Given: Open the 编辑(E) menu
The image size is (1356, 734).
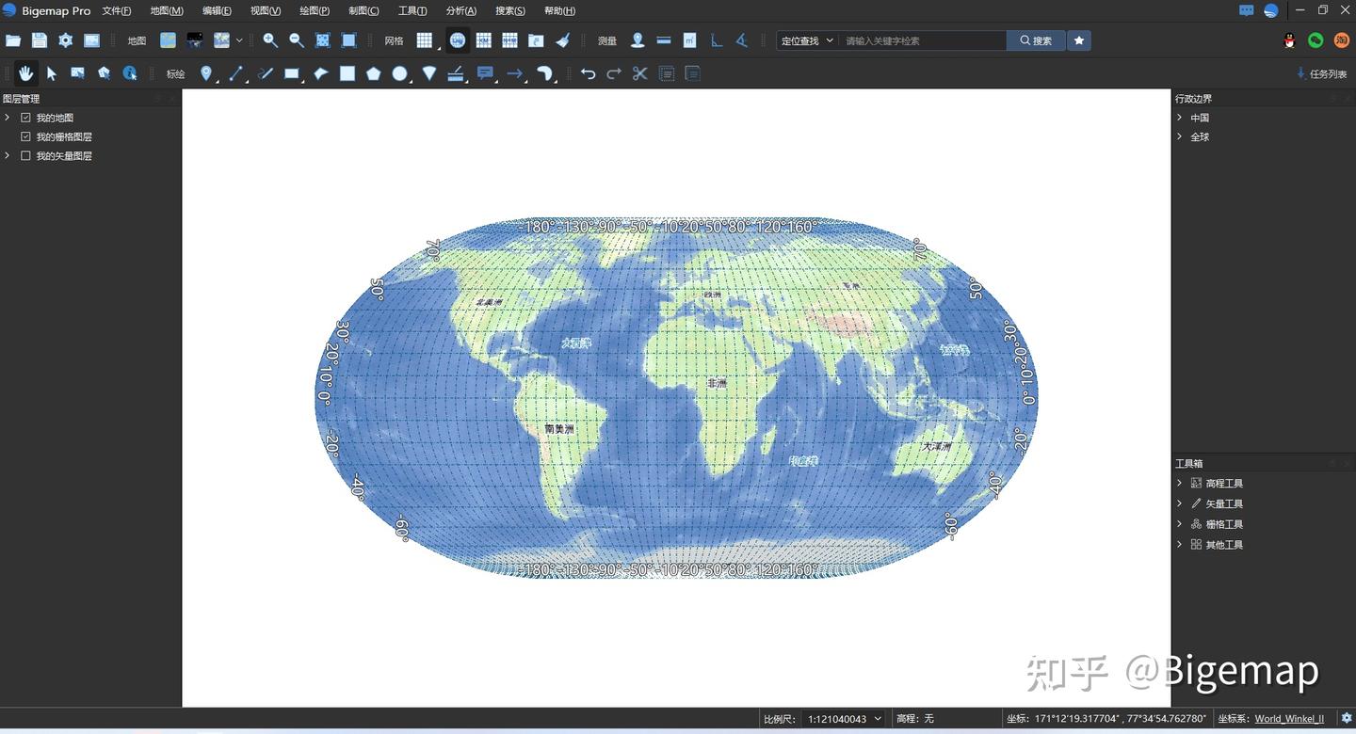Looking at the screenshot, I should click(x=217, y=10).
